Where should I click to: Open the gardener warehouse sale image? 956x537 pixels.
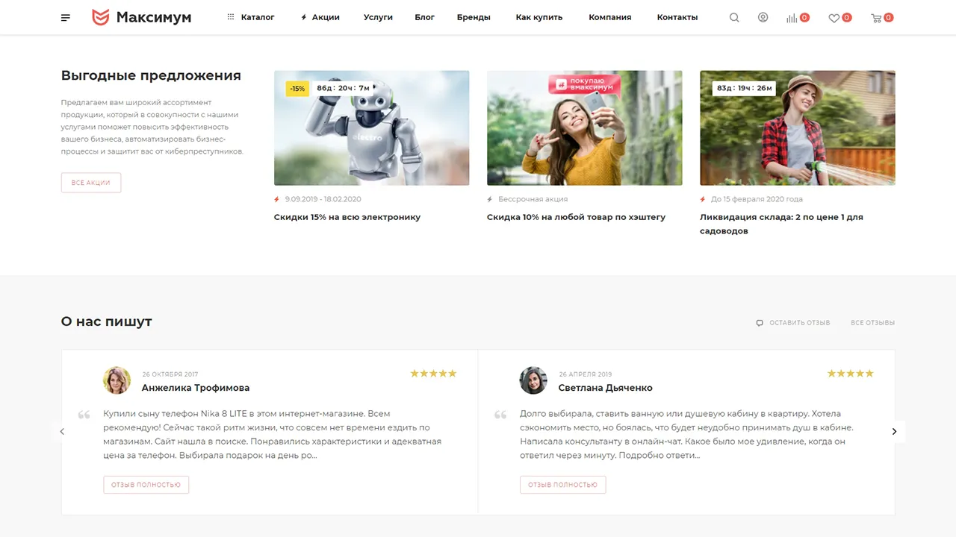point(798,128)
